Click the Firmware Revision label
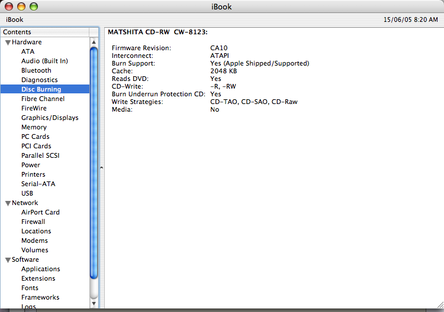This screenshot has width=444, height=312. pos(141,48)
